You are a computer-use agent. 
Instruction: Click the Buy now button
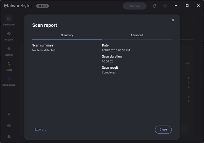pyautogui.click(x=135, y=6)
